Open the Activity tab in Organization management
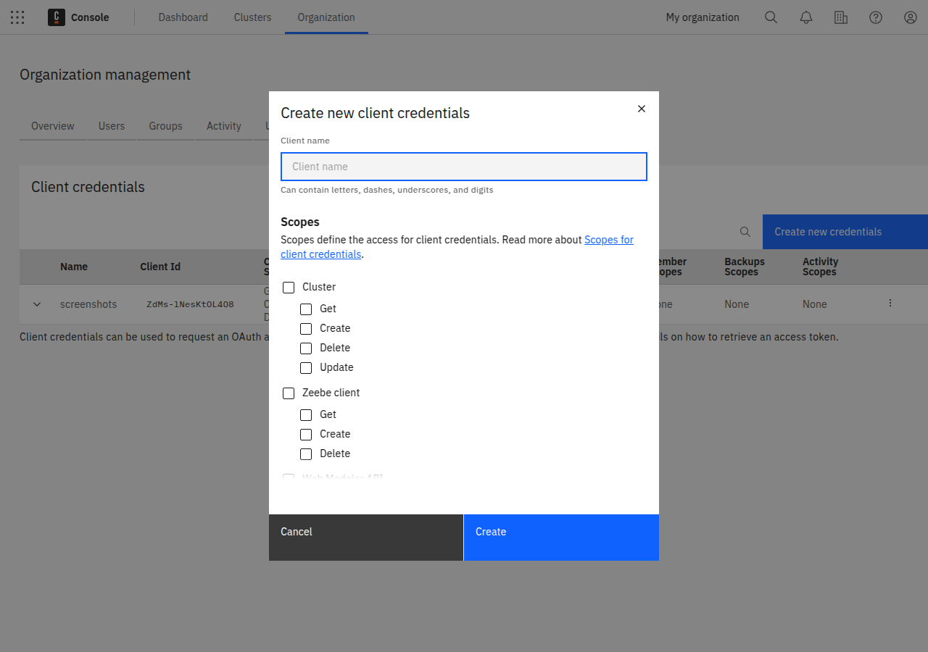Image resolution: width=928 pixels, height=652 pixels. [223, 126]
